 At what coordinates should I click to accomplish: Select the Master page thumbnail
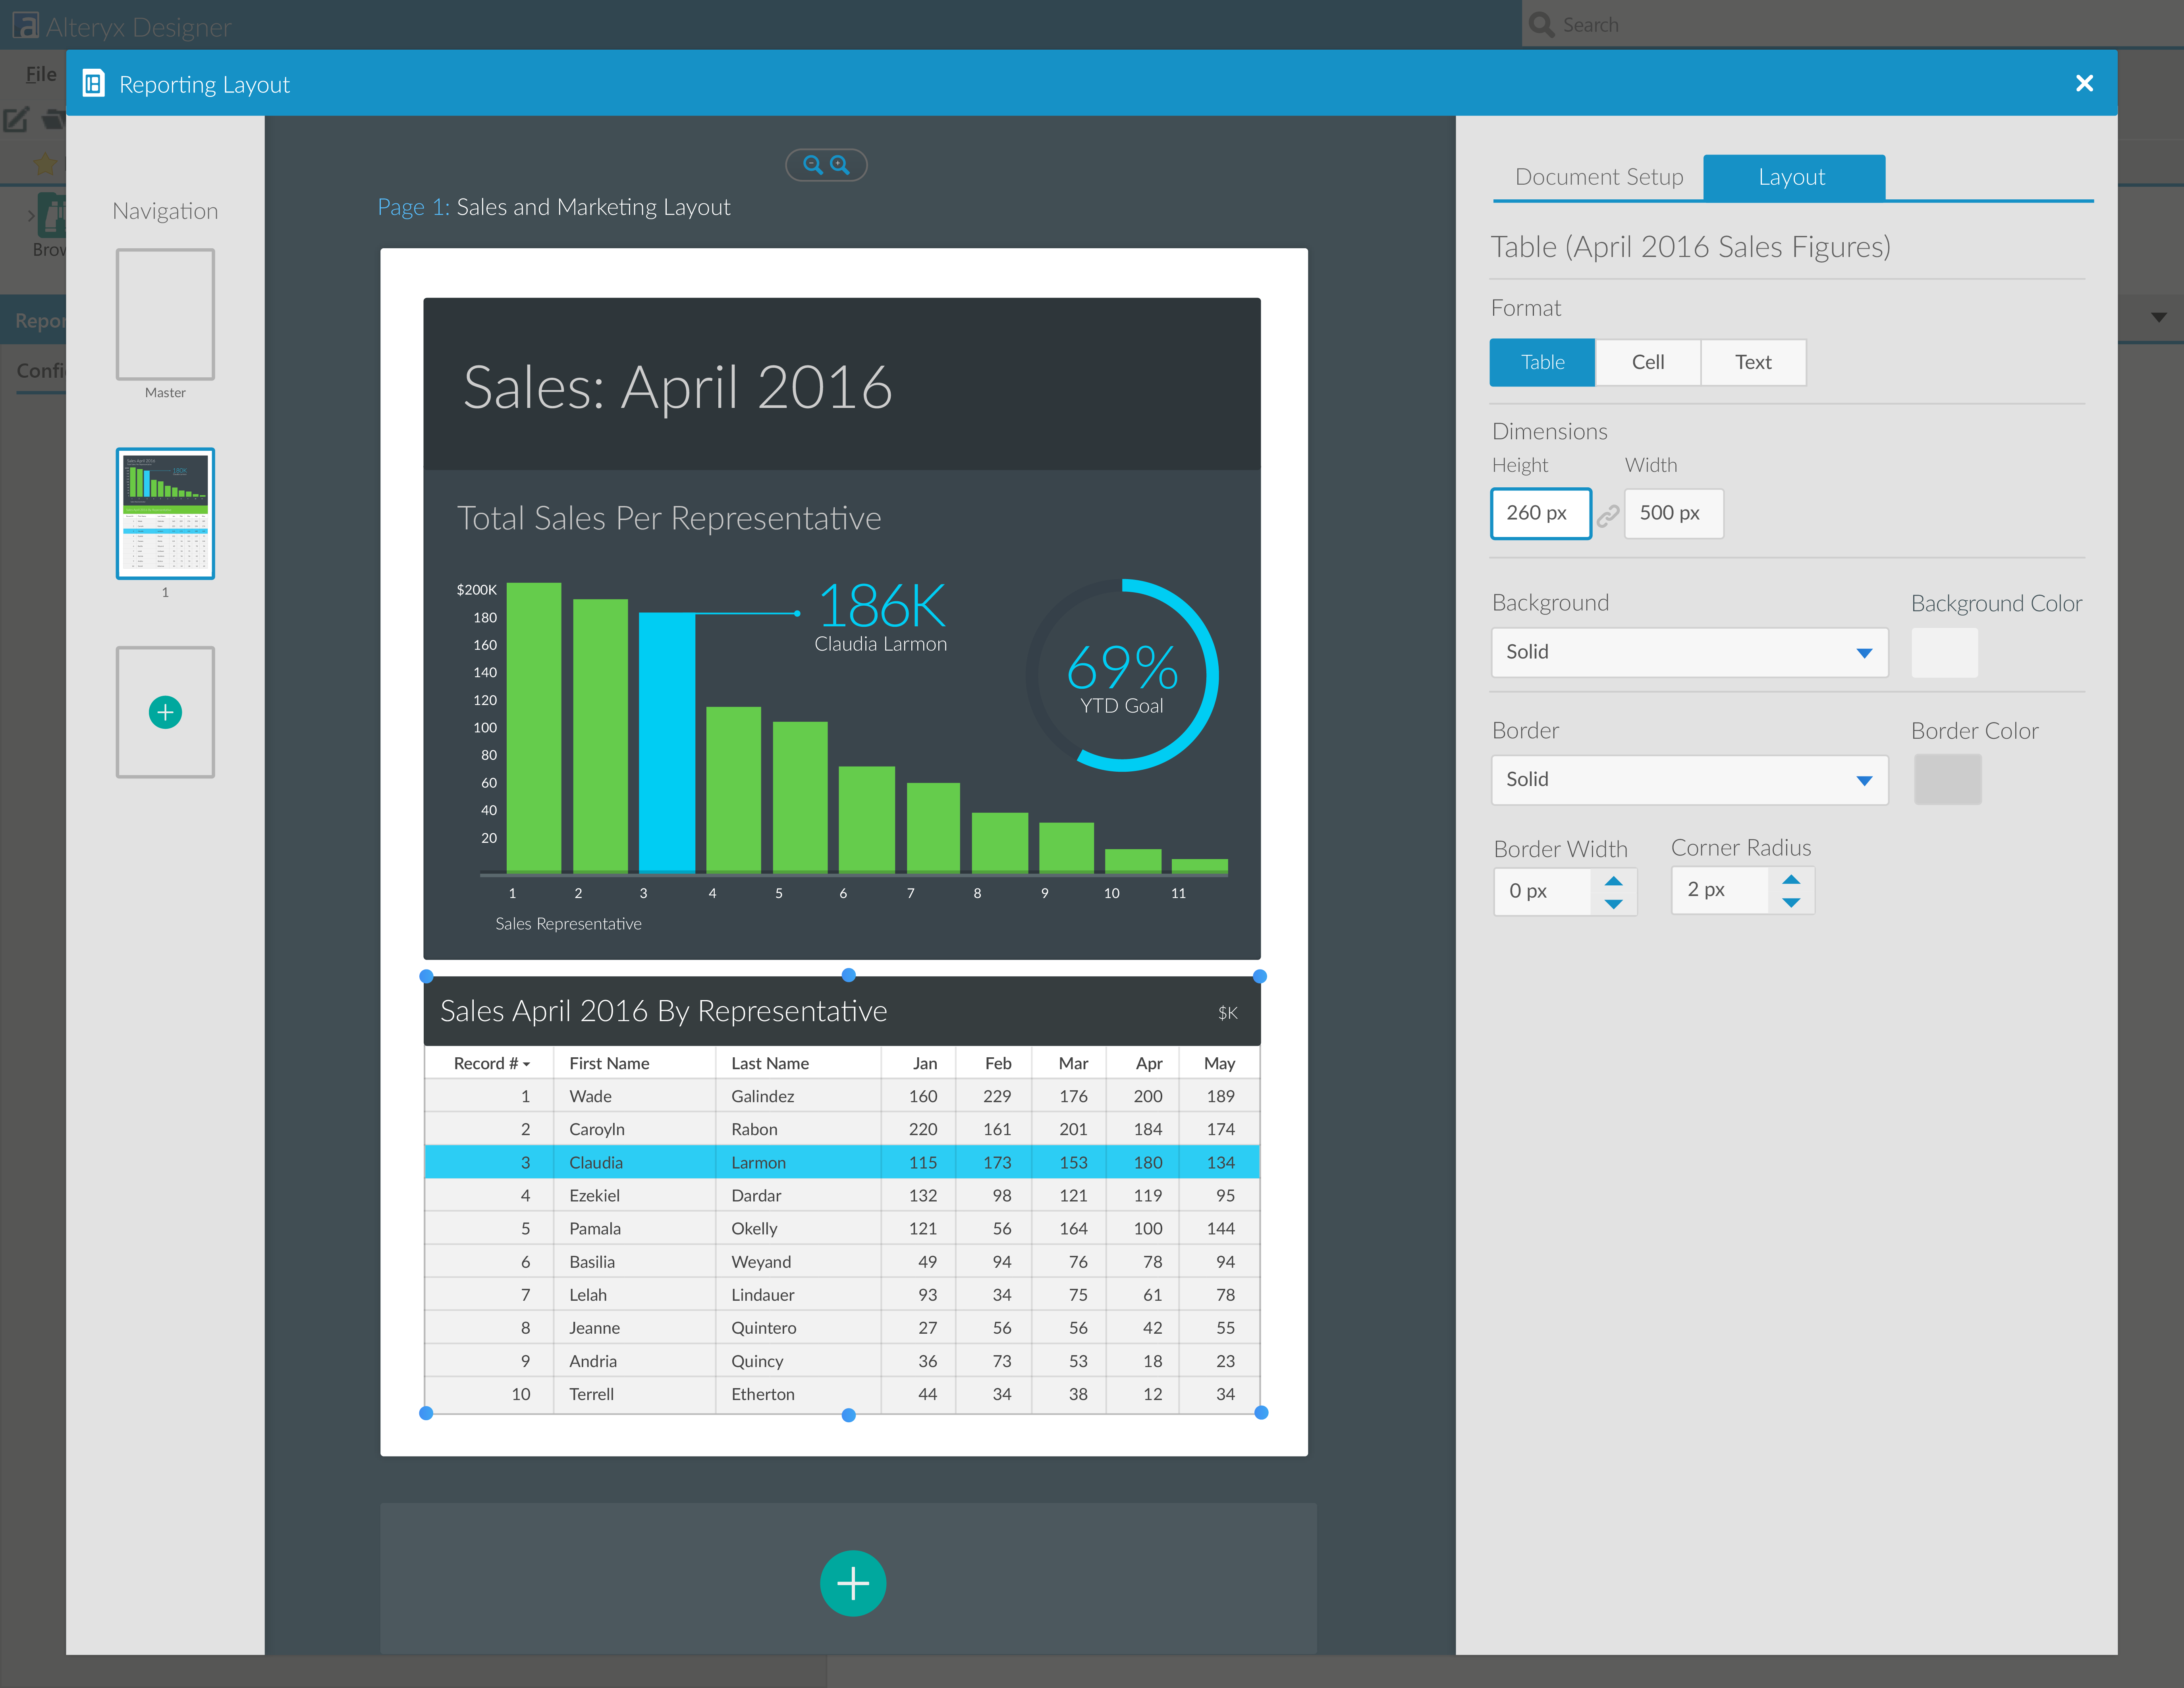[x=165, y=314]
